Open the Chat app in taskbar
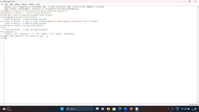 click(103, 109)
